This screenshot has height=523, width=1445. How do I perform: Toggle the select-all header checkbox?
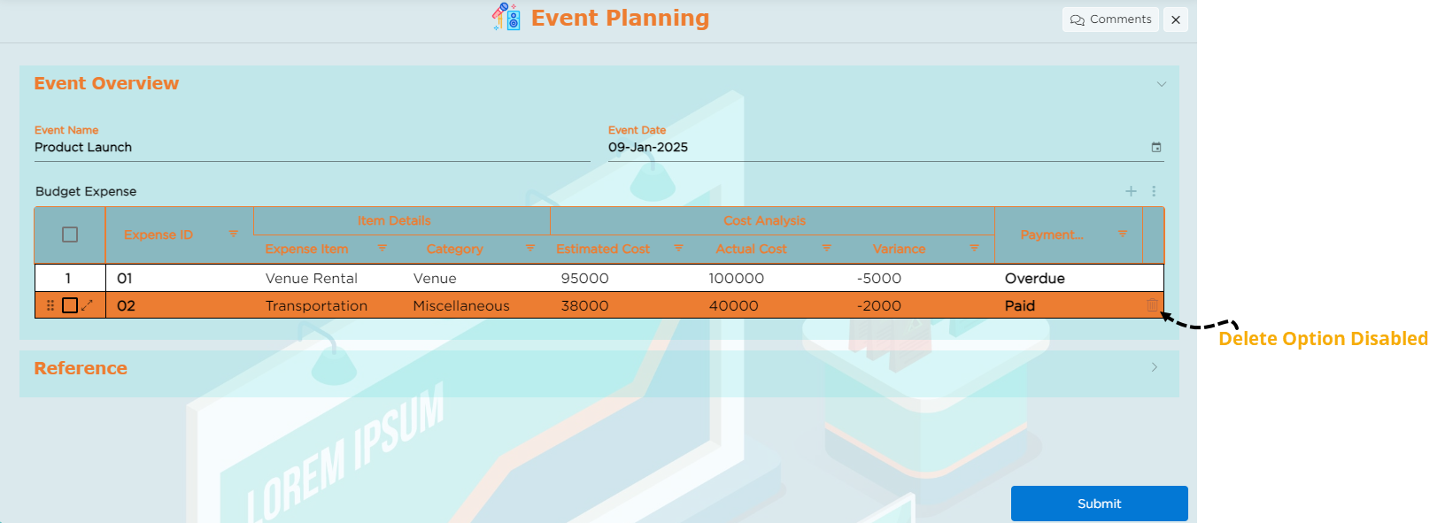pyautogui.click(x=70, y=235)
